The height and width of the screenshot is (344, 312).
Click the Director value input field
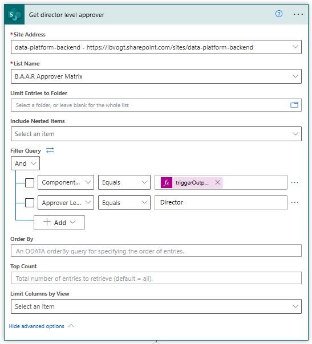(x=221, y=203)
